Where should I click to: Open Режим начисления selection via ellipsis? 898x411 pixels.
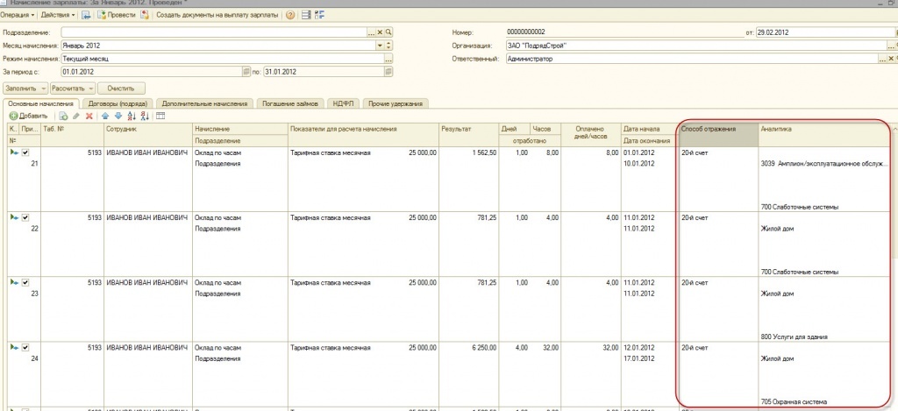tap(388, 59)
